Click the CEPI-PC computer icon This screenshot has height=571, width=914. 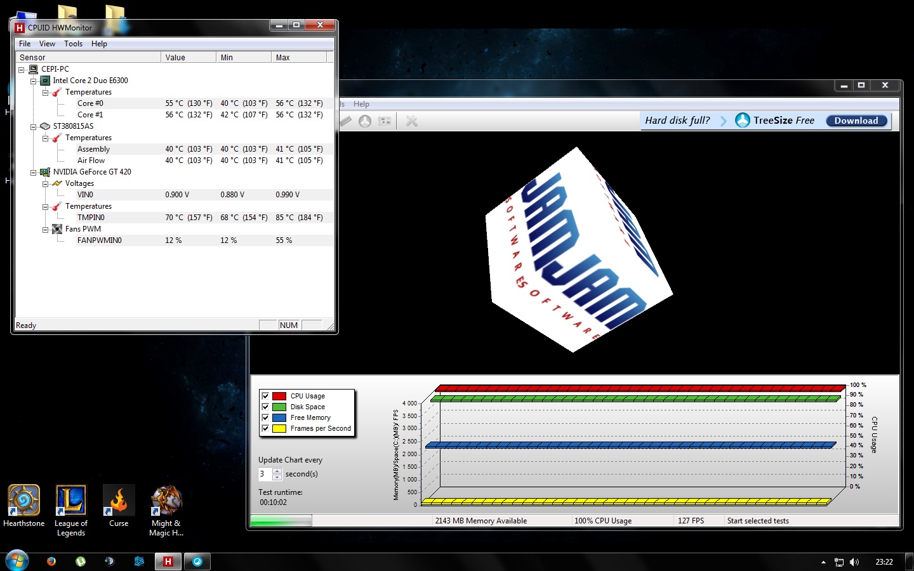33,69
